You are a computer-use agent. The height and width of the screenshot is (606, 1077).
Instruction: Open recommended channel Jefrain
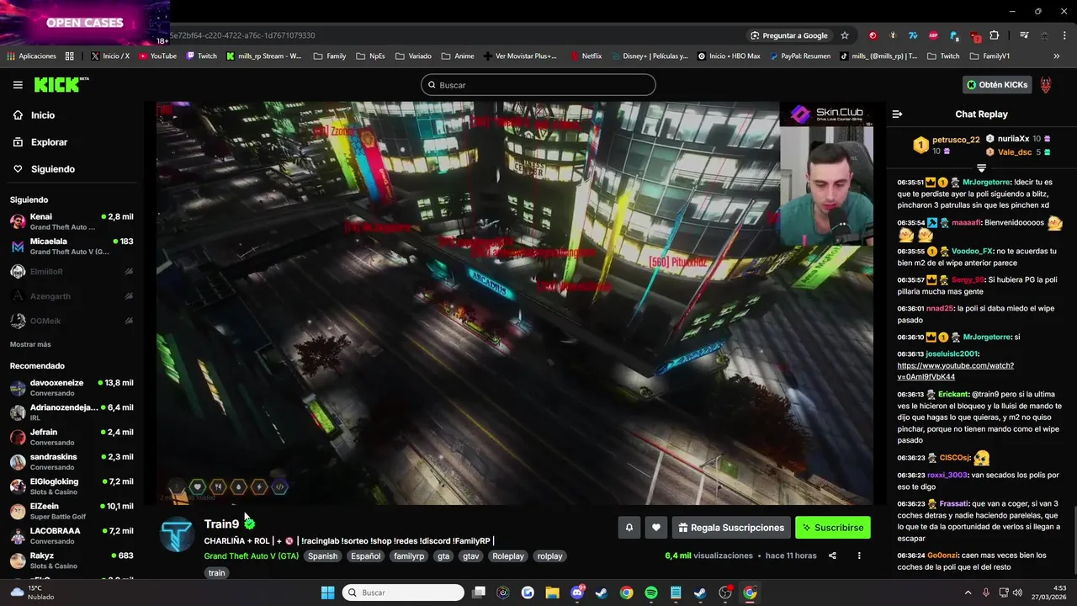tap(72, 437)
